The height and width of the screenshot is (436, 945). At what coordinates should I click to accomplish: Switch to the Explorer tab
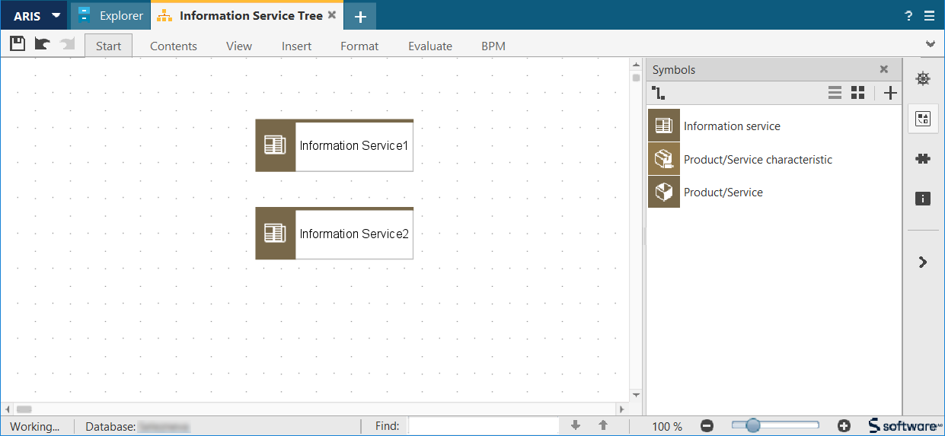pos(110,16)
